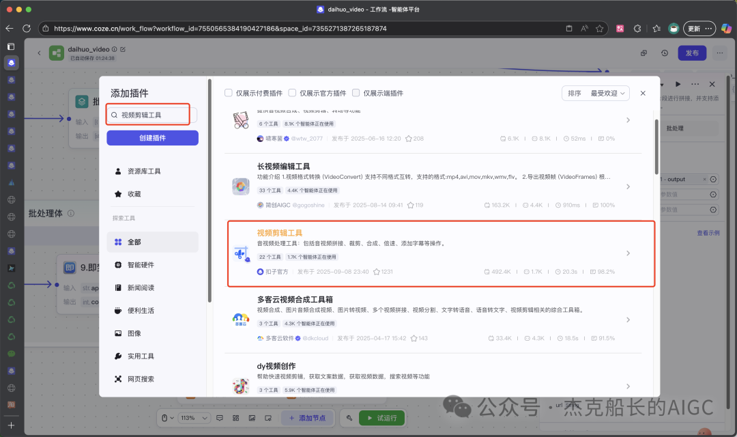
Task: Select the 实用工具 category
Action: click(152, 356)
